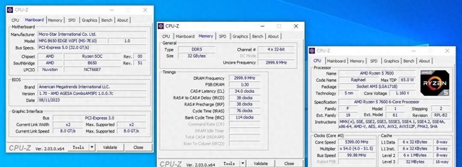Click Multiplier x 54.0 value
The width and height of the screenshot is (462, 167).
[x=356, y=149]
